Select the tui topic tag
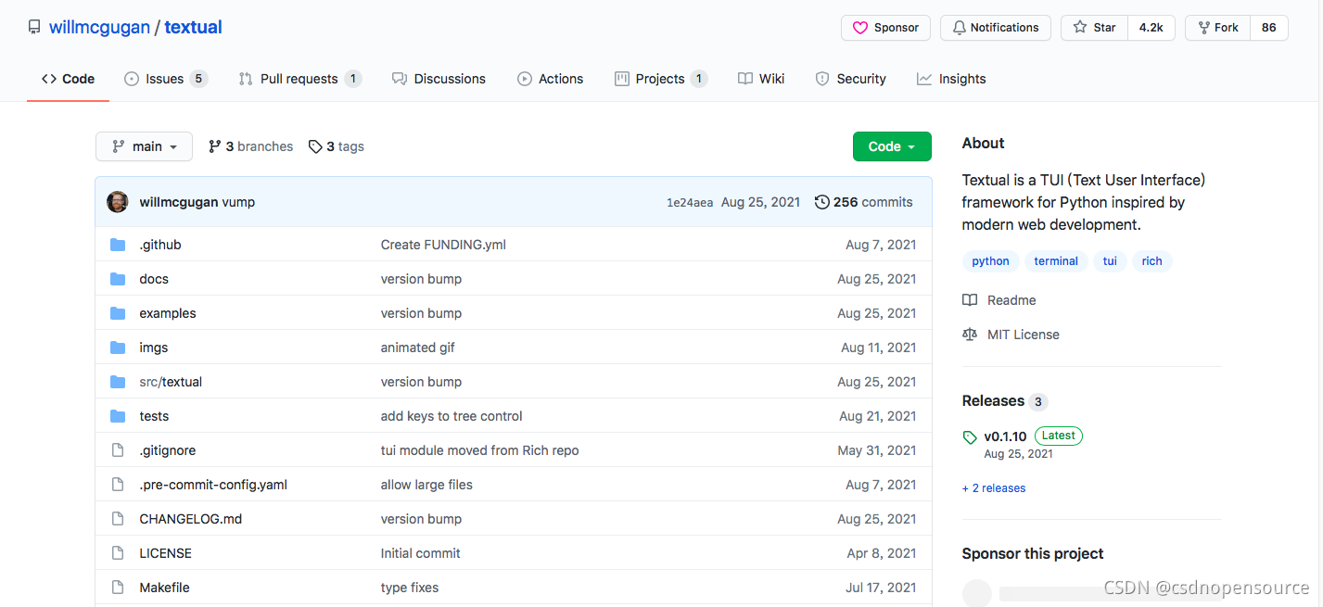This screenshot has width=1323, height=607. click(x=1110, y=261)
